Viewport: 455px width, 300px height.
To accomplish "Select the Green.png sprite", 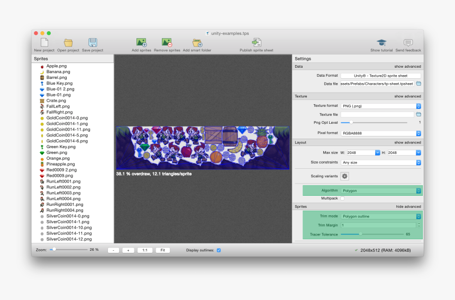I will point(57,152).
